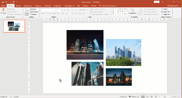Select the night skyline picture on slide
The width and height of the screenshot is (182, 98).
85,45
